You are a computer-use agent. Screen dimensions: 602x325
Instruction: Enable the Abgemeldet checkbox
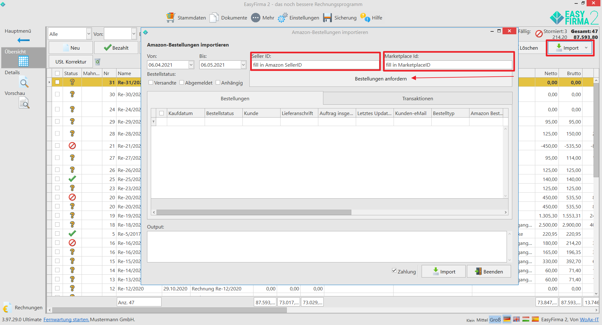tap(182, 82)
